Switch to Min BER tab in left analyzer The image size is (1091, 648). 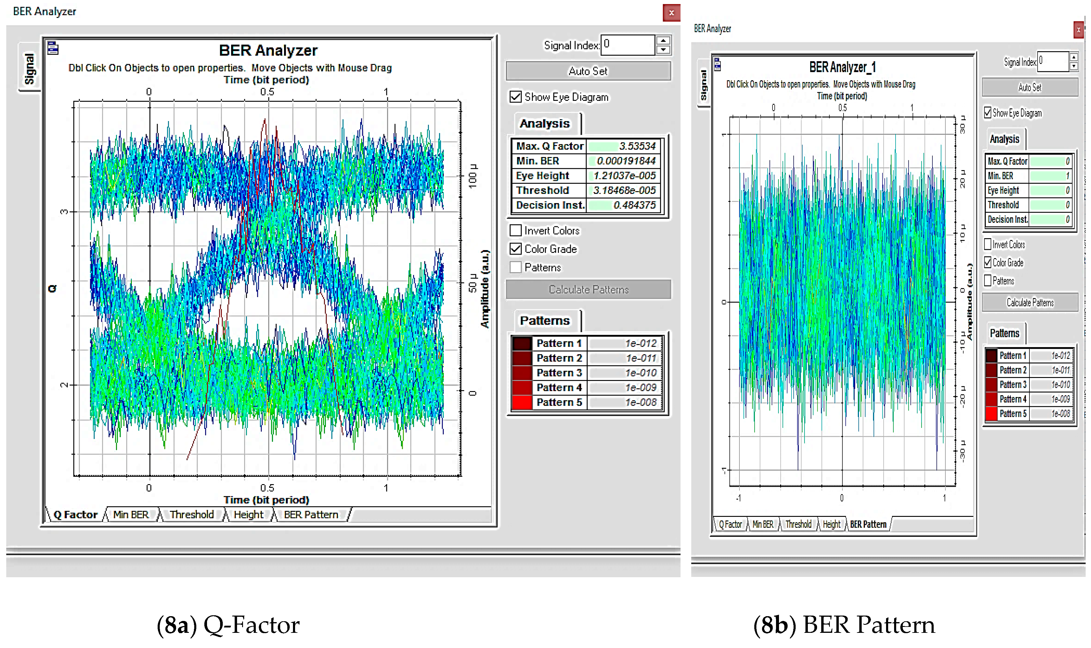(131, 514)
